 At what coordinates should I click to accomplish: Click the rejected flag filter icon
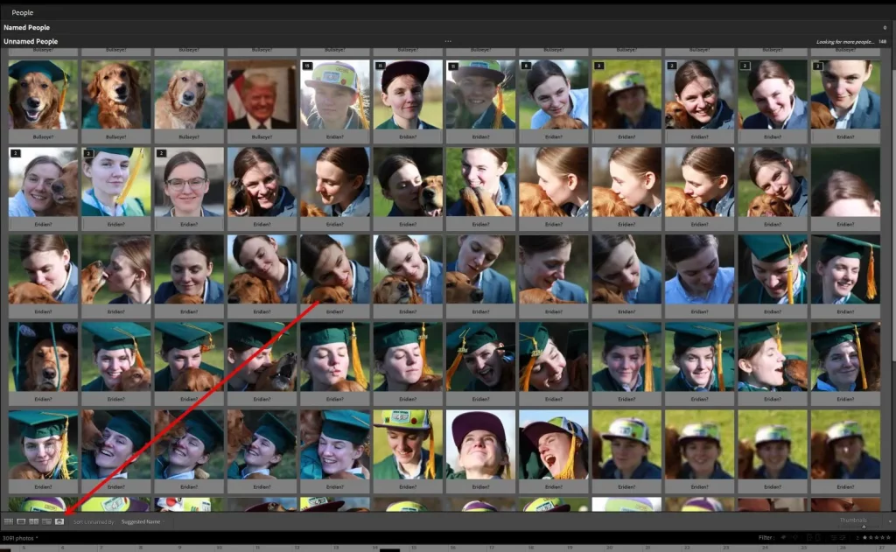795,537
